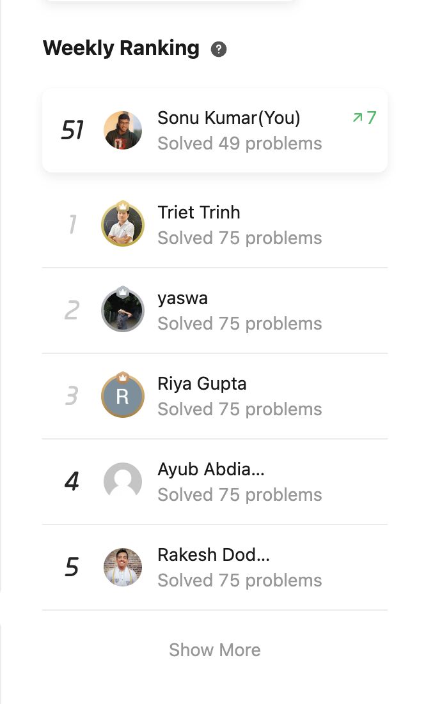Click the Weekly Ranking heading
426x704 pixels.
coord(121,48)
